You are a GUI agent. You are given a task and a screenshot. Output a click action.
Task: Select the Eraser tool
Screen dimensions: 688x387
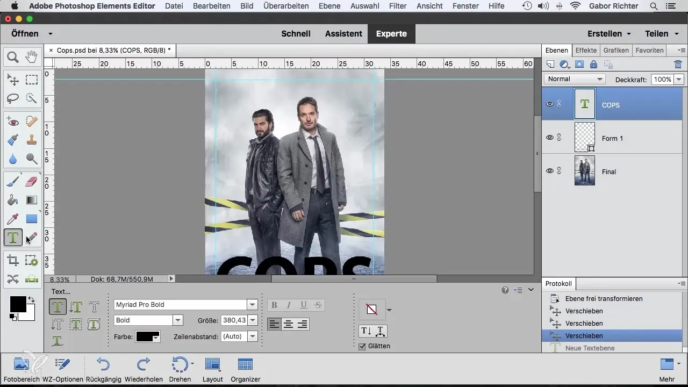[x=32, y=182]
